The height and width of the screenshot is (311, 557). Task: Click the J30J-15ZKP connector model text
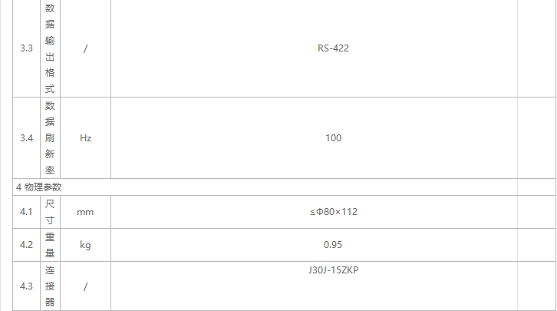coord(333,270)
